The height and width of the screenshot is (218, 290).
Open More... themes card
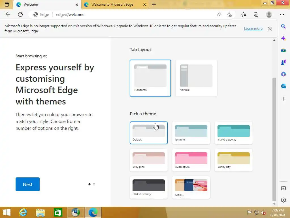pos(191,187)
